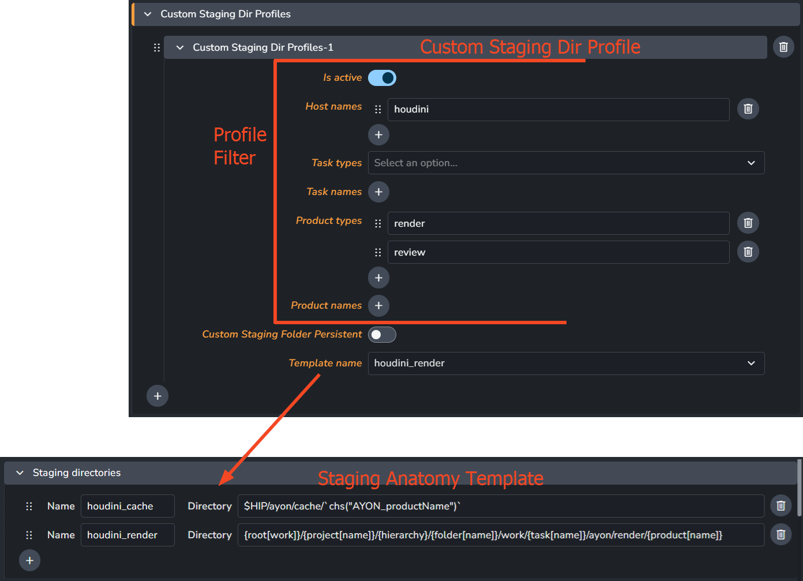Remove the render product type

748,223
